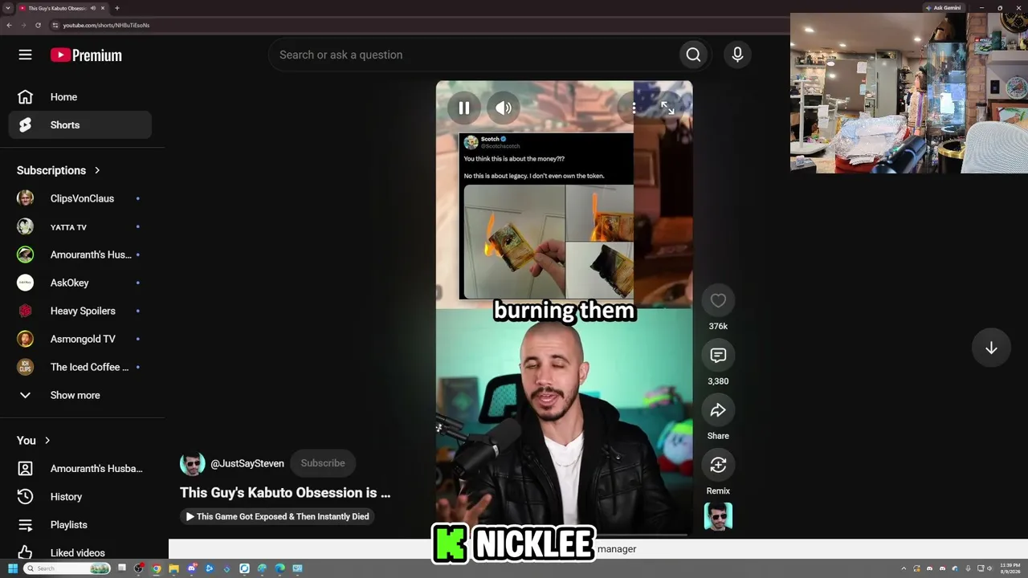1028x578 pixels.
Task: Click the Windows taskbar search box
Action: point(66,568)
